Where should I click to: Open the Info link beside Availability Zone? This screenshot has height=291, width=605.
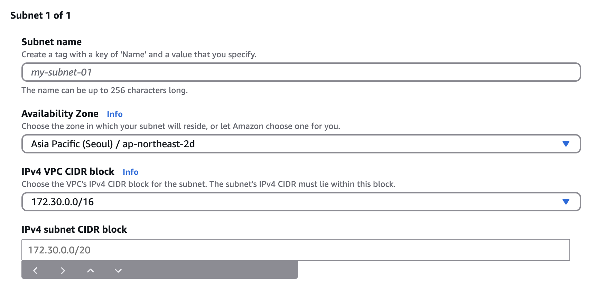[x=115, y=114]
